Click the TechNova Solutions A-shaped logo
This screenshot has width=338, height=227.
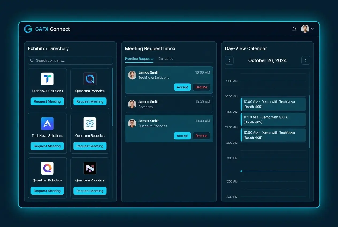[x=47, y=124]
